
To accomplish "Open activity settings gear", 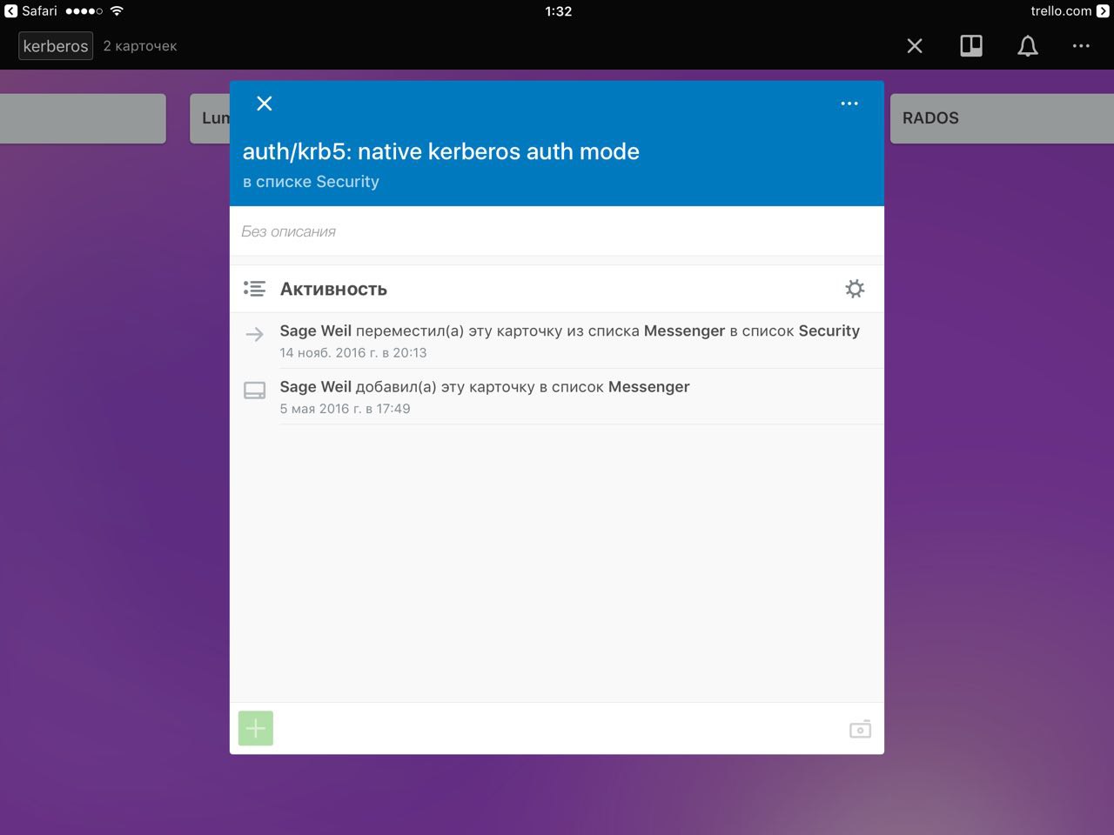I will click(855, 289).
